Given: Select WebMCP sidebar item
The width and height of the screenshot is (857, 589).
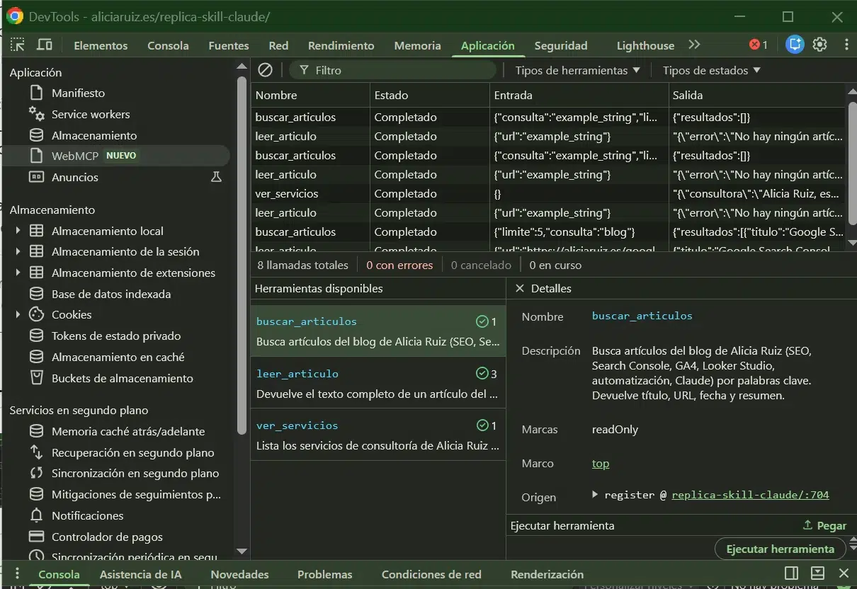Looking at the screenshot, I should 116,156.
